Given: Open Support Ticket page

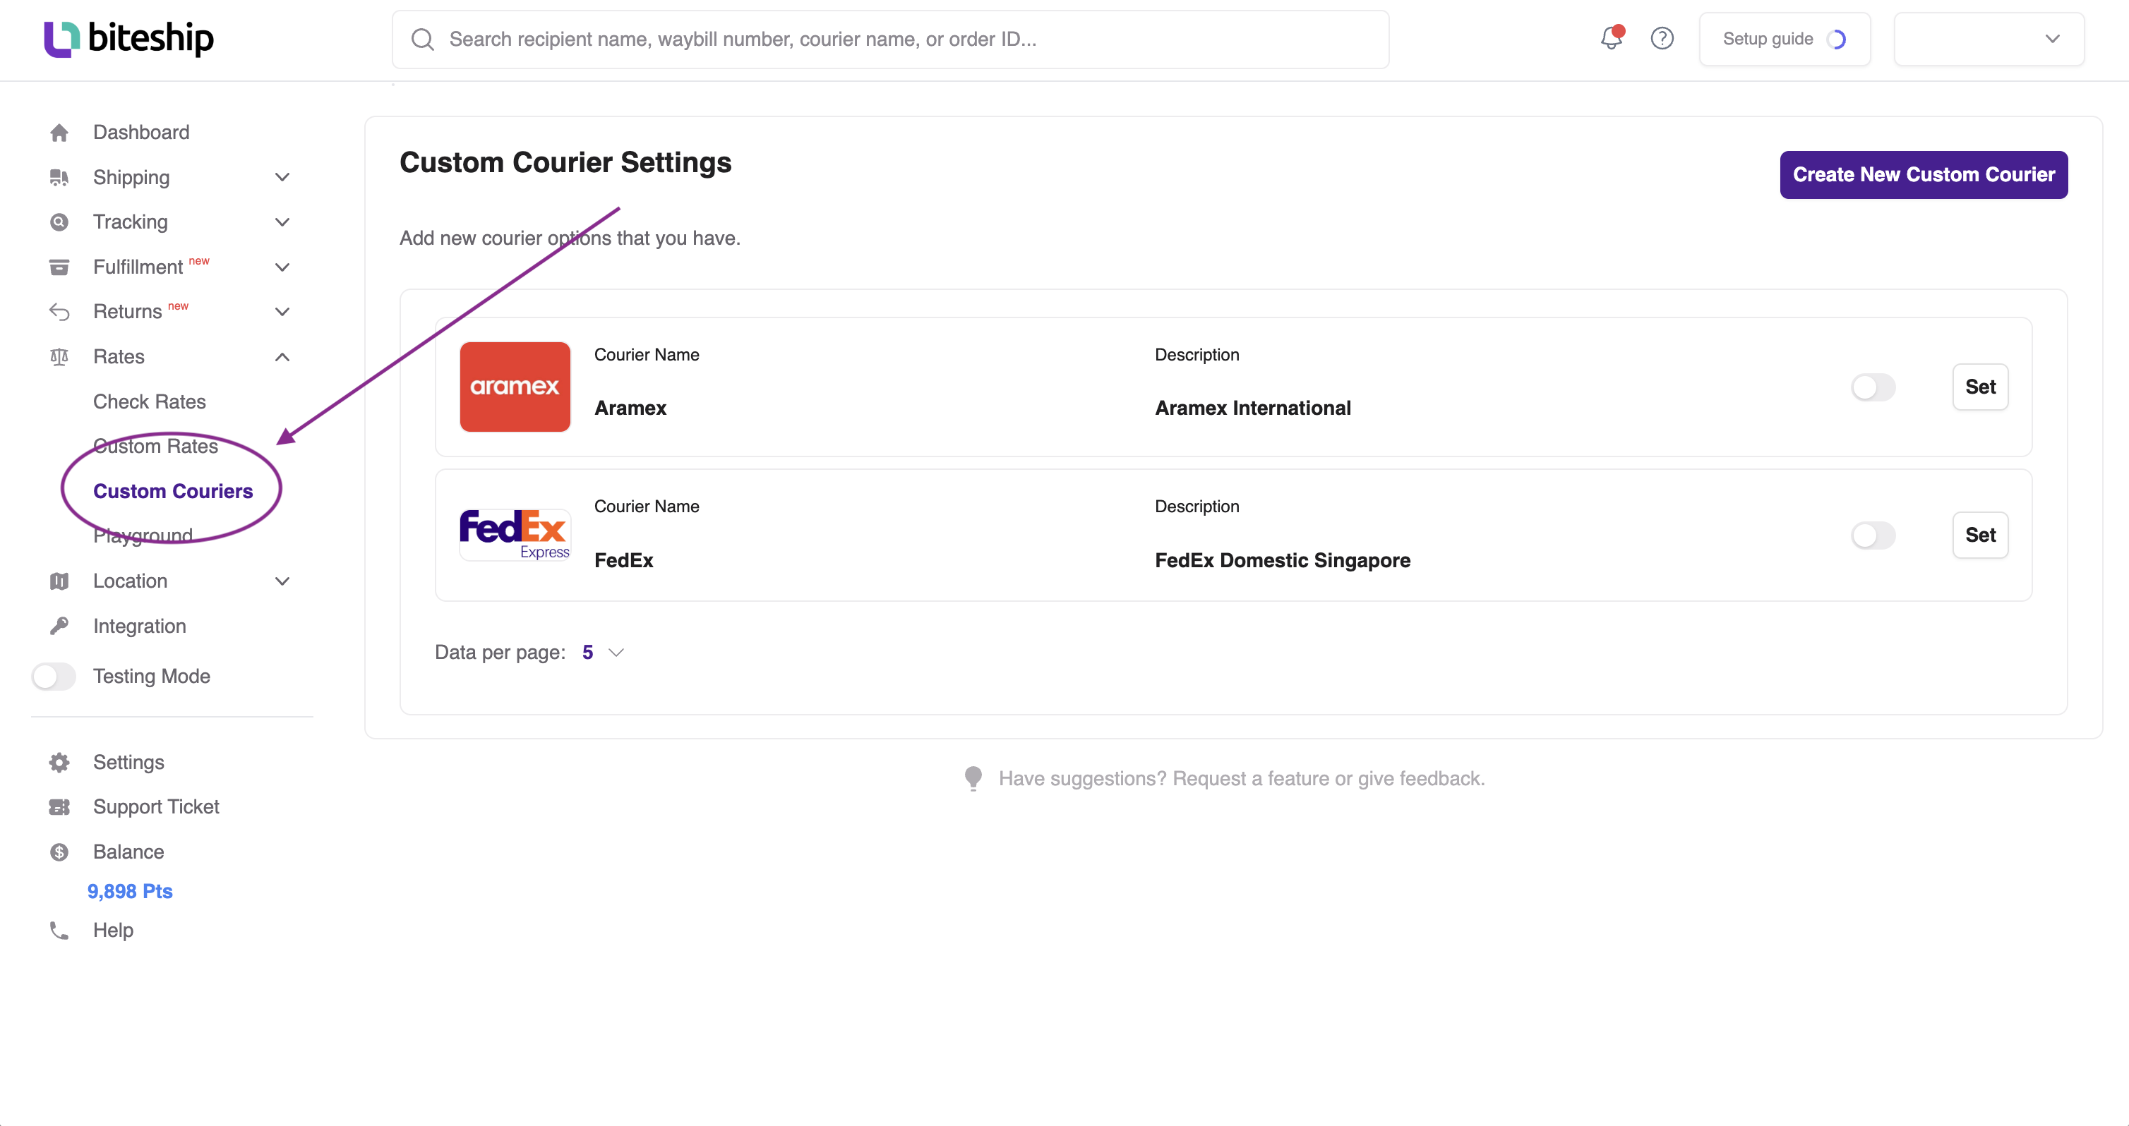Looking at the screenshot, I should [x=156, y=807].
